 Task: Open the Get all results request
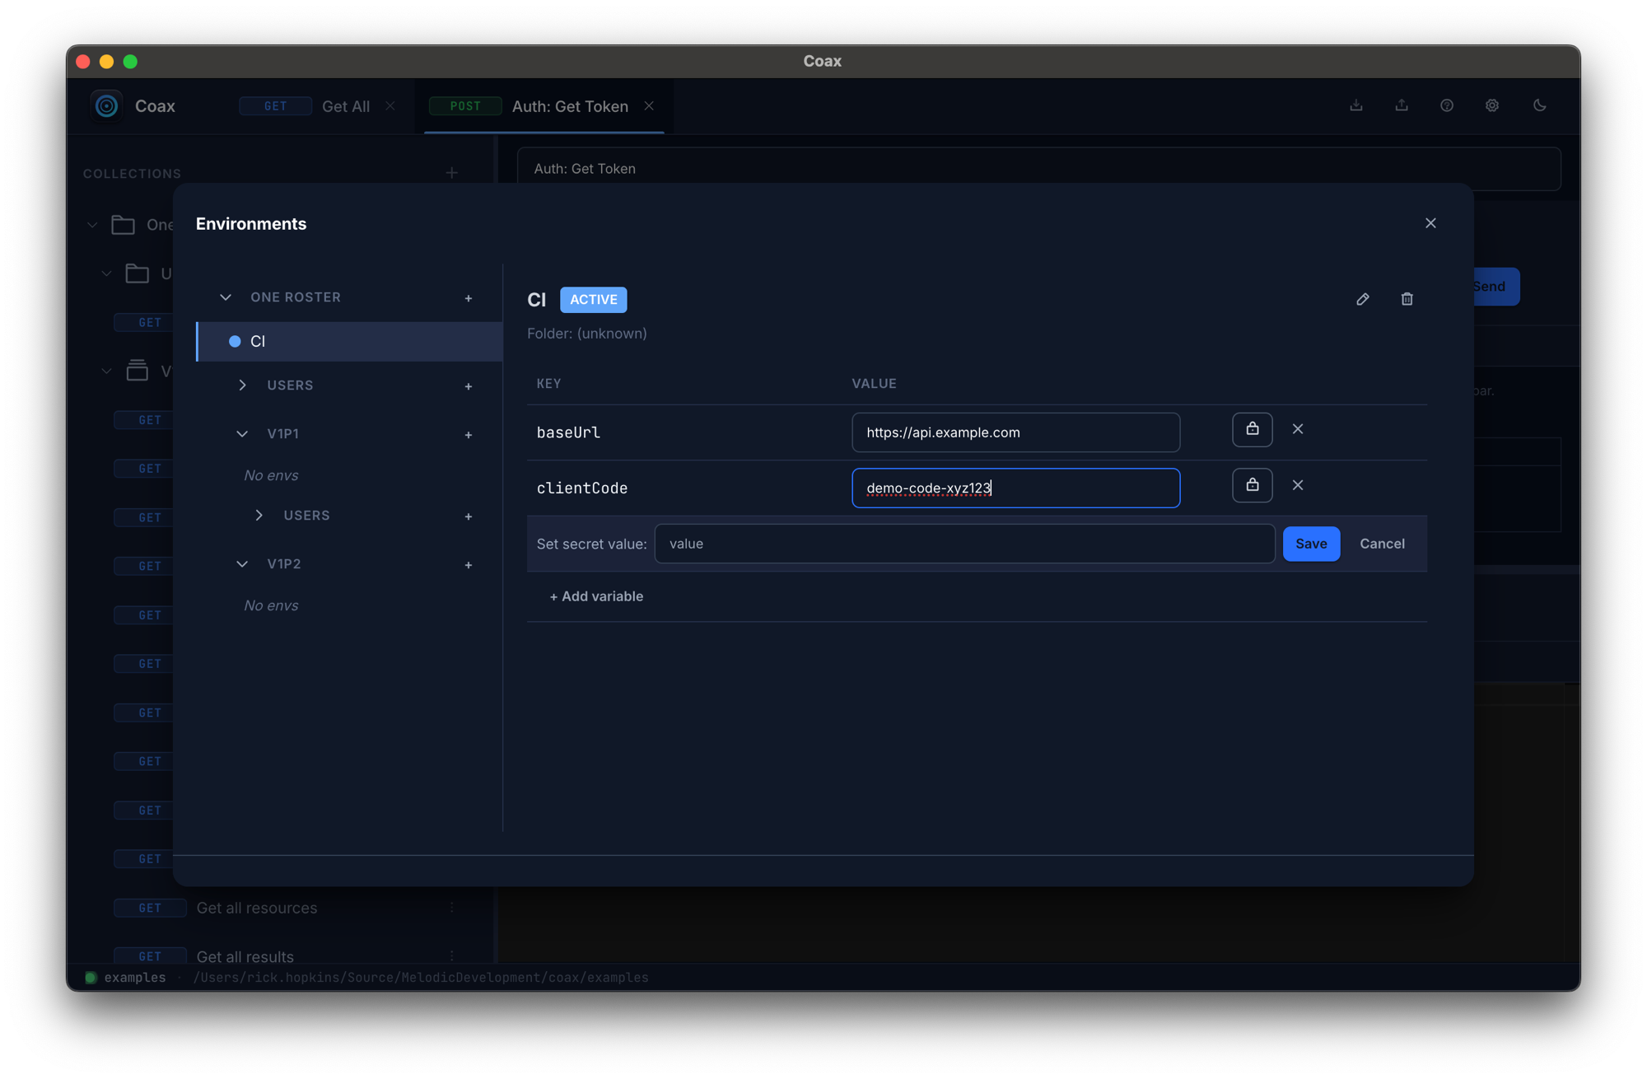tap(245, 956)
